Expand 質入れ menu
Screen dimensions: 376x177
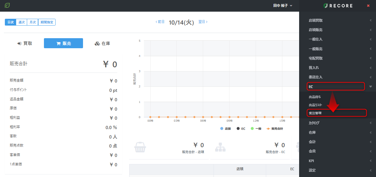pyautogui.click(x=338, y=68)
